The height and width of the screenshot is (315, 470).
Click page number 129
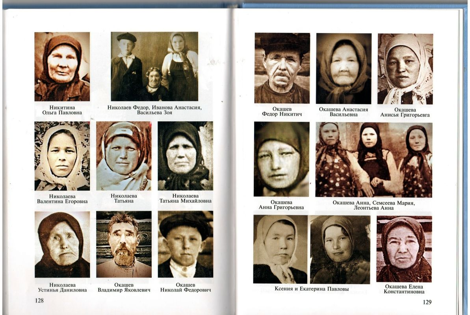pyautogui.click(x=427, y=302)
